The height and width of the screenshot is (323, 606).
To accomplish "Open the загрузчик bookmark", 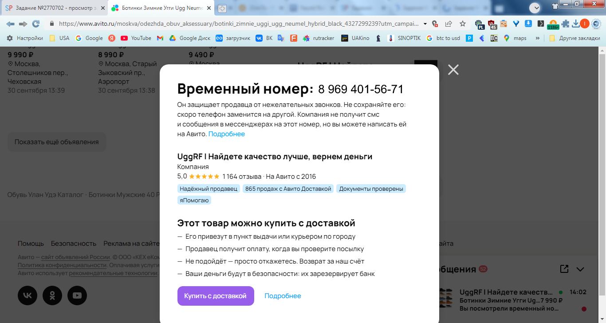I will 233,38.
